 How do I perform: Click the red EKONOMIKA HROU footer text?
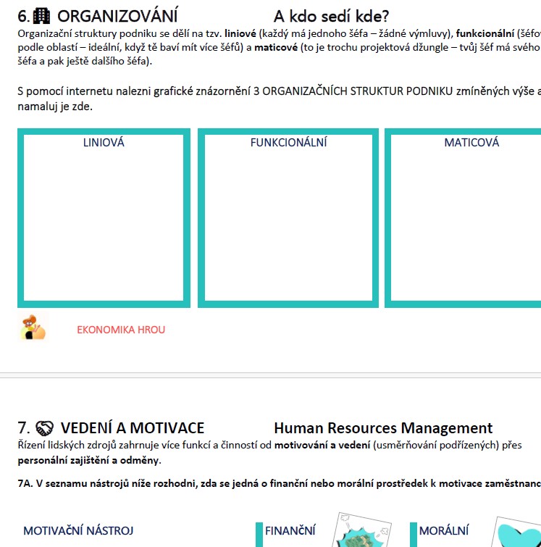coord(121,330)
